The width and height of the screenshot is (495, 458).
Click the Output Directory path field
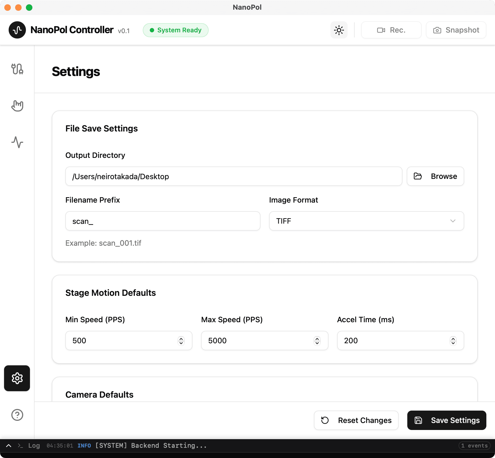[234, 176]
